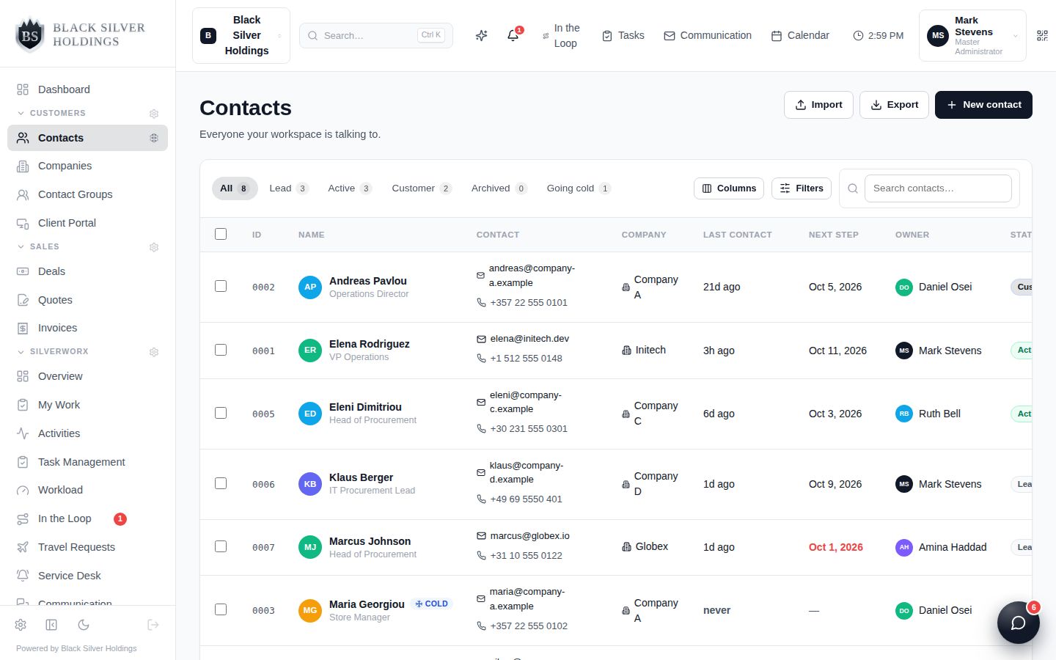Focus the Search contacts input field
Image resolution: width=1056 pixels, height=660 pixels.
(938, 188)
